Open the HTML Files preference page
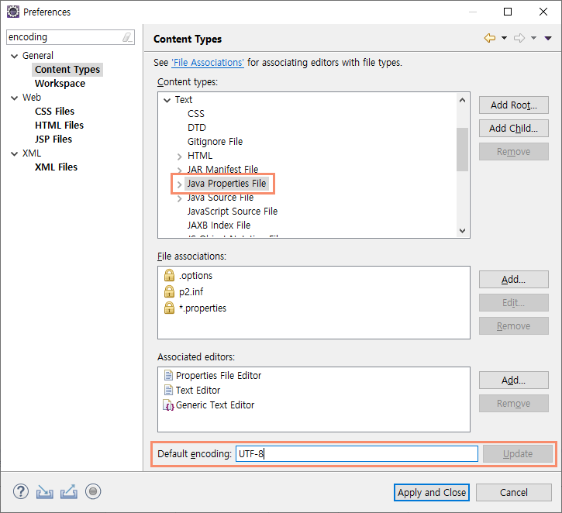This screenshot has width=562, height=513. coord(60,126)
